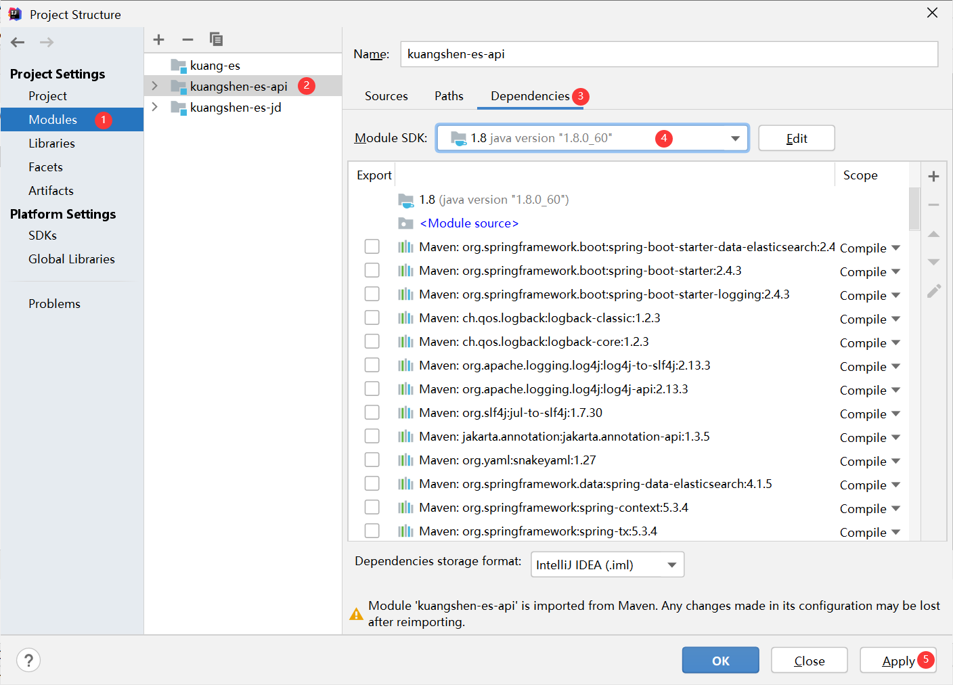Add a dependency using right-side plus icon
The image size is (953, 685).
(x=933, y=177)
